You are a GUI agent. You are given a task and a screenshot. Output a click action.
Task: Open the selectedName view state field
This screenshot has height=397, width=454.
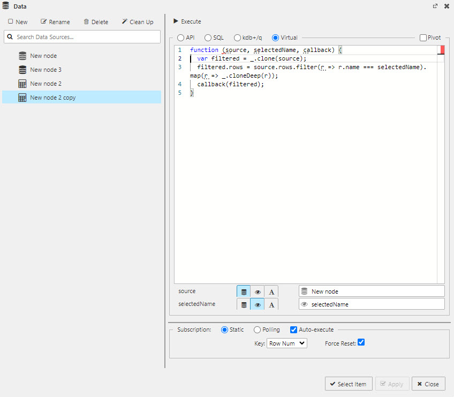tap(372, 304)
